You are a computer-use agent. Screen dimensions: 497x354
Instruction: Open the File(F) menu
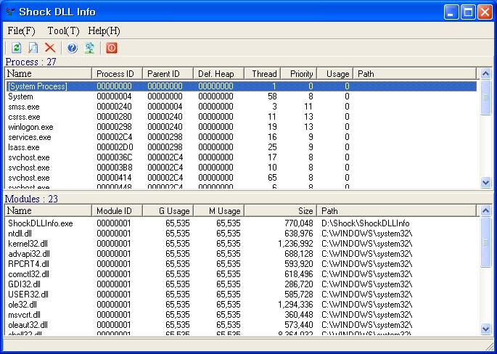pyautogui.click(x=22, y=30)
